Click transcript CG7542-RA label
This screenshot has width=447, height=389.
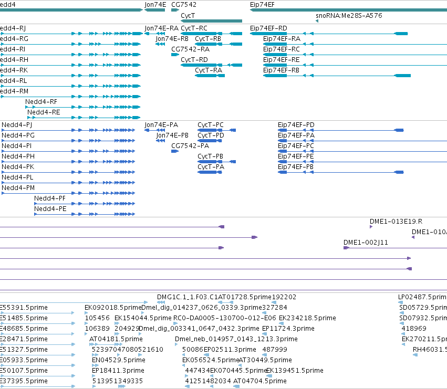click(191, 49)
